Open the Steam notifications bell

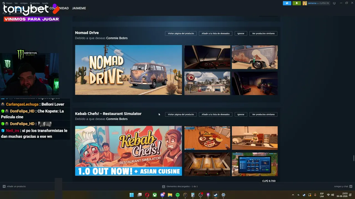[x=296, y=3]
